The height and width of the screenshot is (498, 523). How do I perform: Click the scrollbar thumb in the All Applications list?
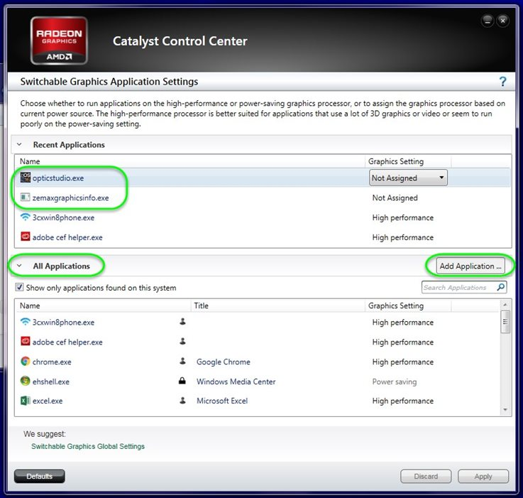(505, 322)
